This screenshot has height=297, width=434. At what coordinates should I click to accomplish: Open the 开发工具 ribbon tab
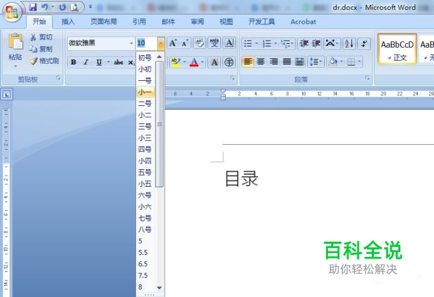262,21
